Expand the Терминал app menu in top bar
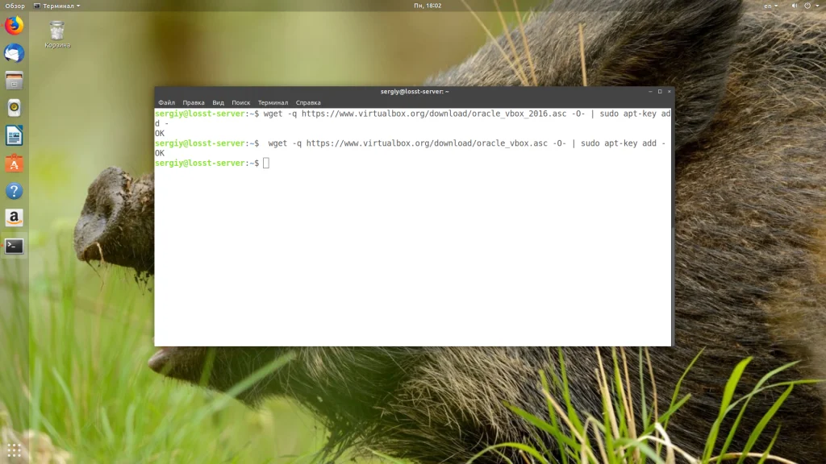Image resolution: width=826 pixels, height=464 pixels. click(57, 6)
